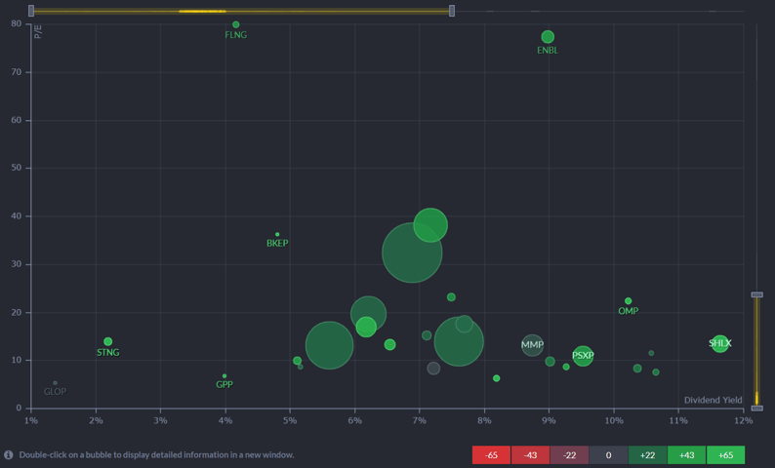Select the SHLX bubble
The width and height of the screenshot is (775, 468).
(720, 343)
